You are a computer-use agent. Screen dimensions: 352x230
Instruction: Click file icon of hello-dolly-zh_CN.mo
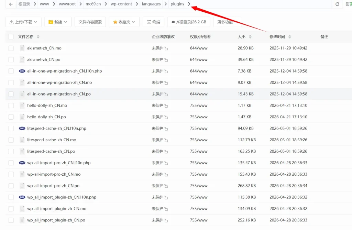click(x=22, y=105)
